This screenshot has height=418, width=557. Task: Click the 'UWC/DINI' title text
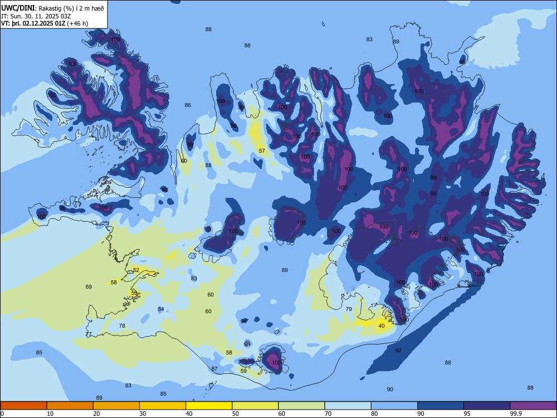click(x=18, y=8)
